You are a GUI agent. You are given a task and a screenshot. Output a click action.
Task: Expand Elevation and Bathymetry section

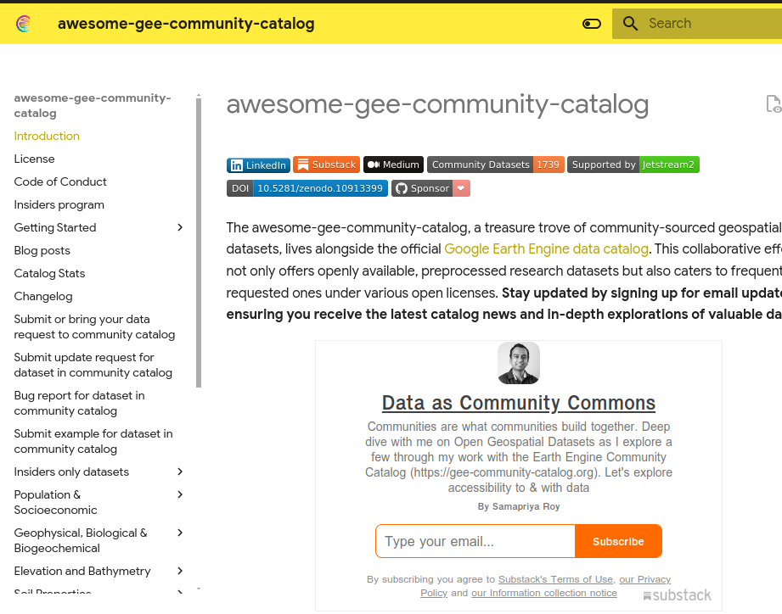(x=180, y=571)
